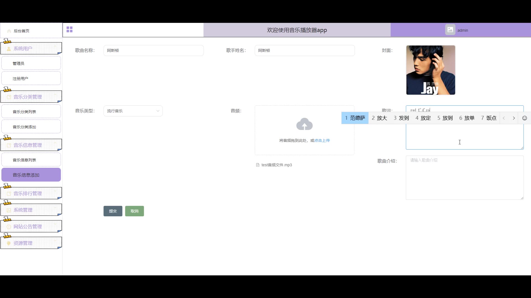This screenshot has height=298, width=531.
Task: Open the IME emoji smiley panel
Action: tap(524, 118)
